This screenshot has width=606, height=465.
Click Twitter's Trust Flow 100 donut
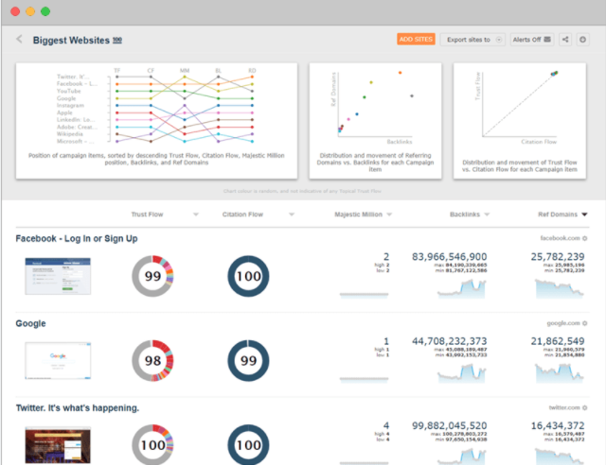point(152,445)
